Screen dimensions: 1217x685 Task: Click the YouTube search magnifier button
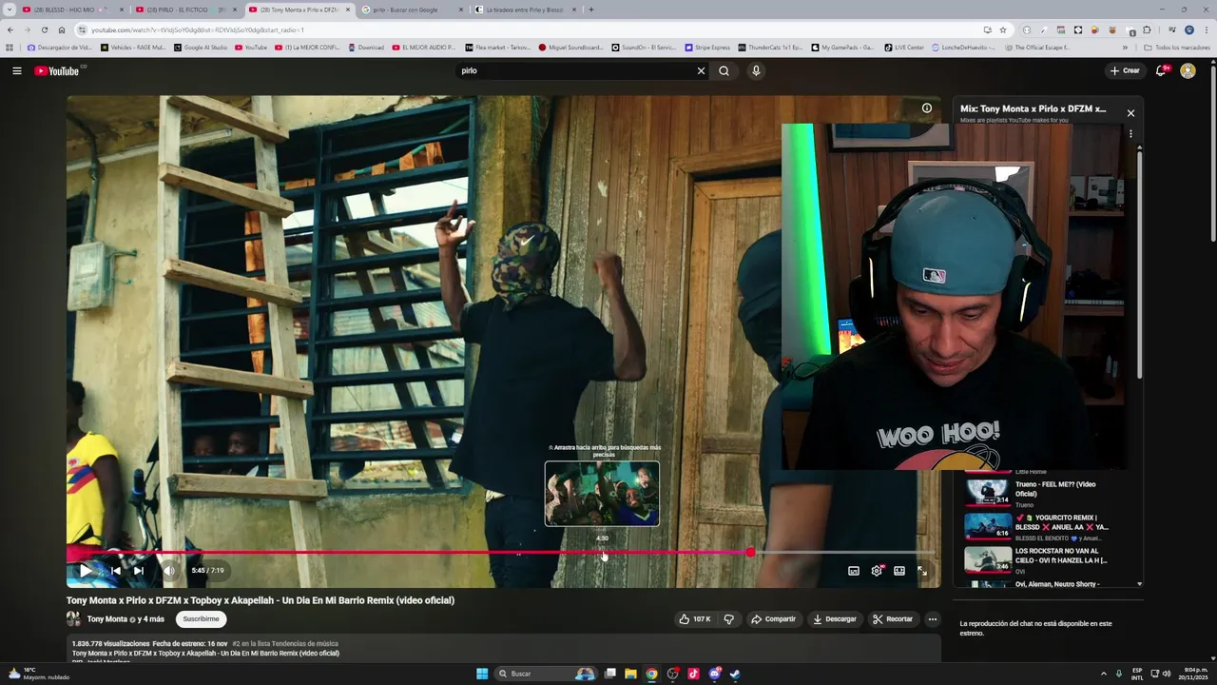(724, 70)
